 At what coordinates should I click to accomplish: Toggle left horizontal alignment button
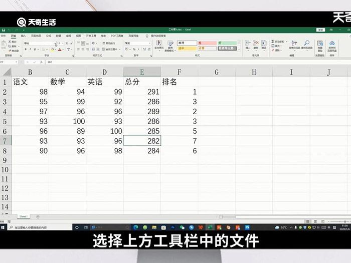pyautogui.click(x=78, y=49)
